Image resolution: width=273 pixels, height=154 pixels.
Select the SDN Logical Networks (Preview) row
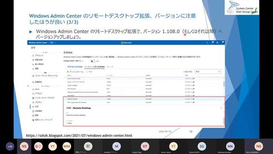144,103
